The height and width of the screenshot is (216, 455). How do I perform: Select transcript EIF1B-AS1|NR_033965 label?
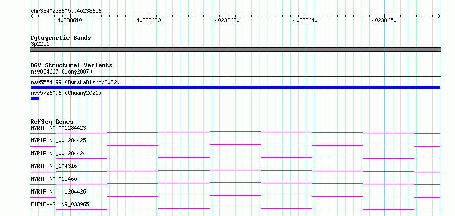[x=60, y=204]
